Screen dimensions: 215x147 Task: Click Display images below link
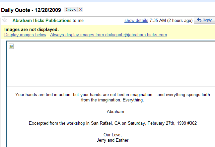tap(25, 35)
